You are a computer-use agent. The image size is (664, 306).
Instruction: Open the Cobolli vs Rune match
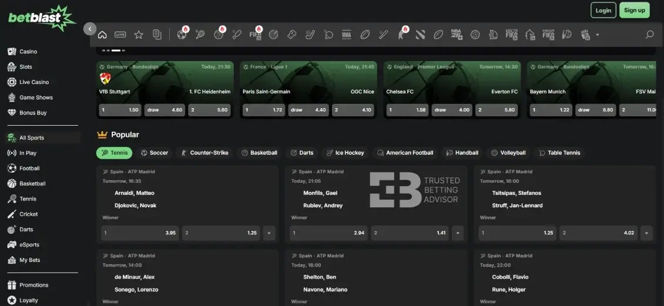tap(565, 278)
